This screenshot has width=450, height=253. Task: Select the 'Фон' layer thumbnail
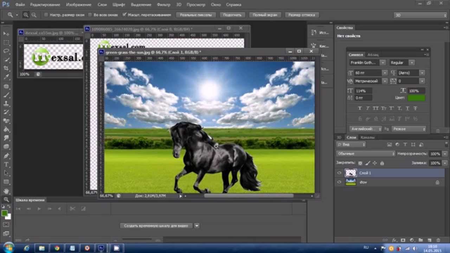(351, 182)
